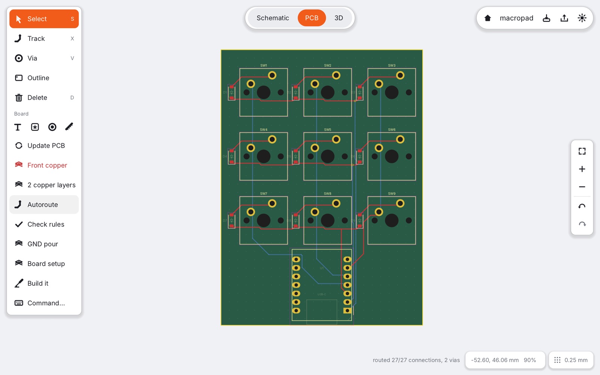Switch to the Schematic tab
This screenshot has width=600, height=375.
pos(273,18)
